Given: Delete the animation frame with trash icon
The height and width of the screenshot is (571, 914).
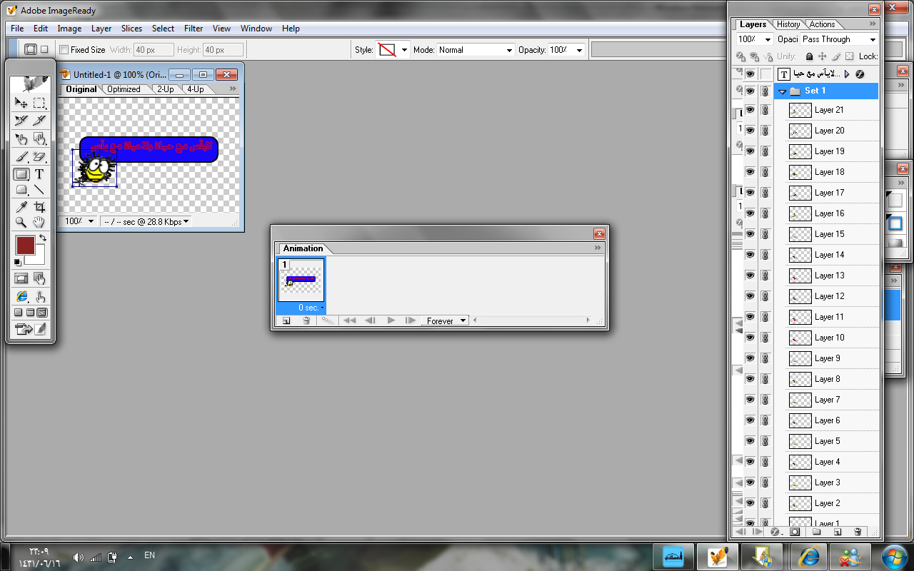Looking at the screenshot, I should tap(306, 320).
